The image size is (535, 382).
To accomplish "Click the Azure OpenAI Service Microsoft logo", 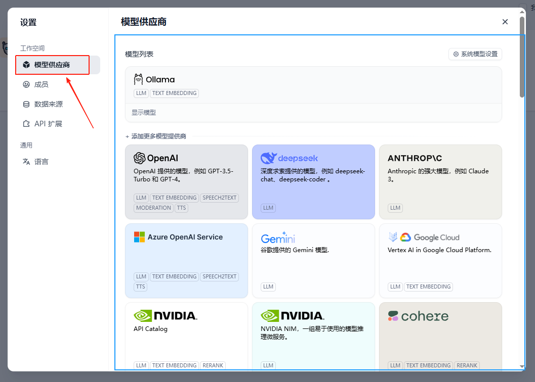I will (139, 237).
